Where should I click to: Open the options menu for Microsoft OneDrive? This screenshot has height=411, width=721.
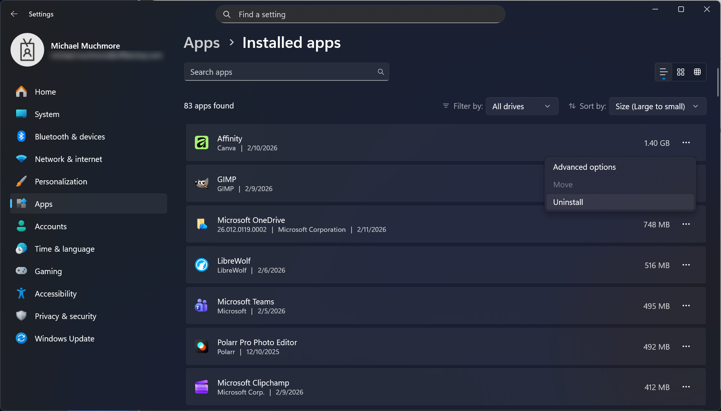(x=686, y=224)
